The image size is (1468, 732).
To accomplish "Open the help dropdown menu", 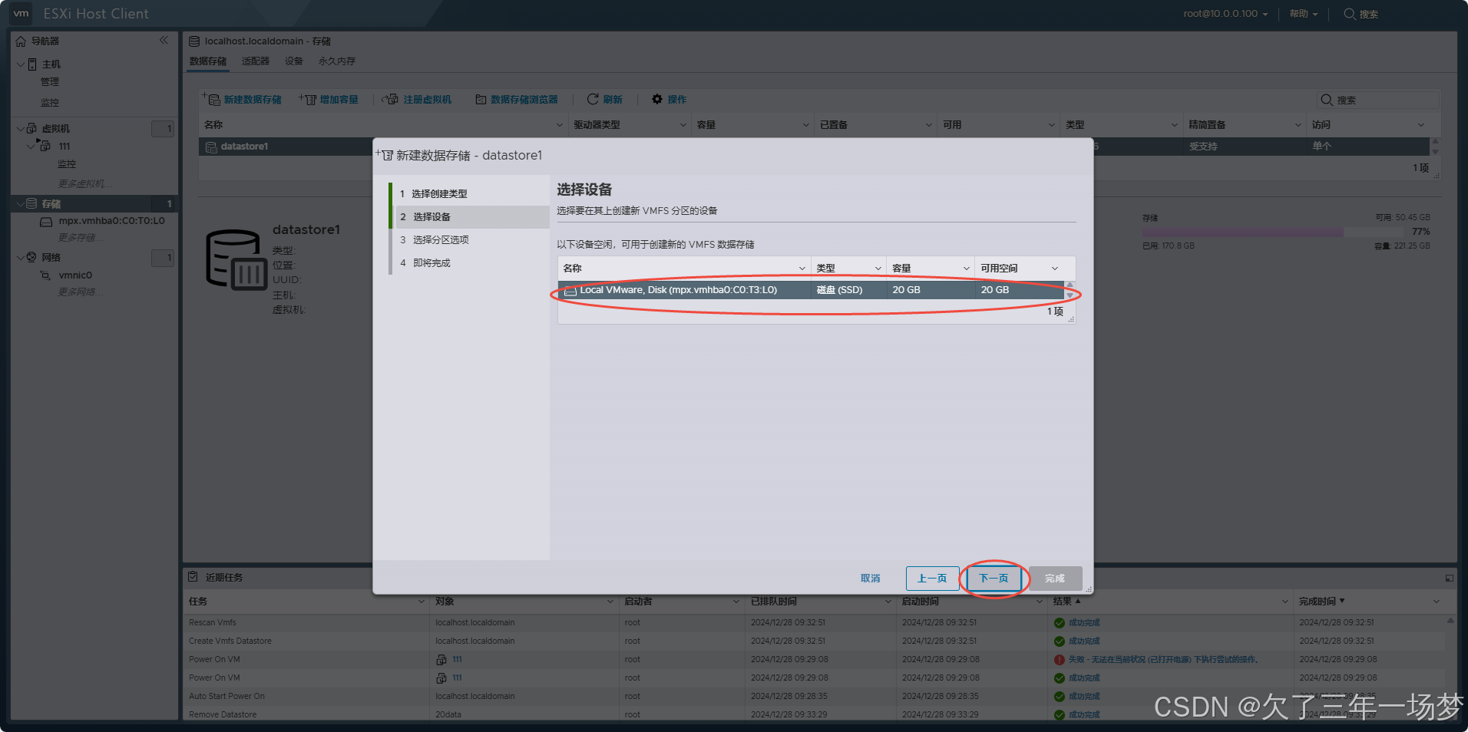I will point(1304,14).
